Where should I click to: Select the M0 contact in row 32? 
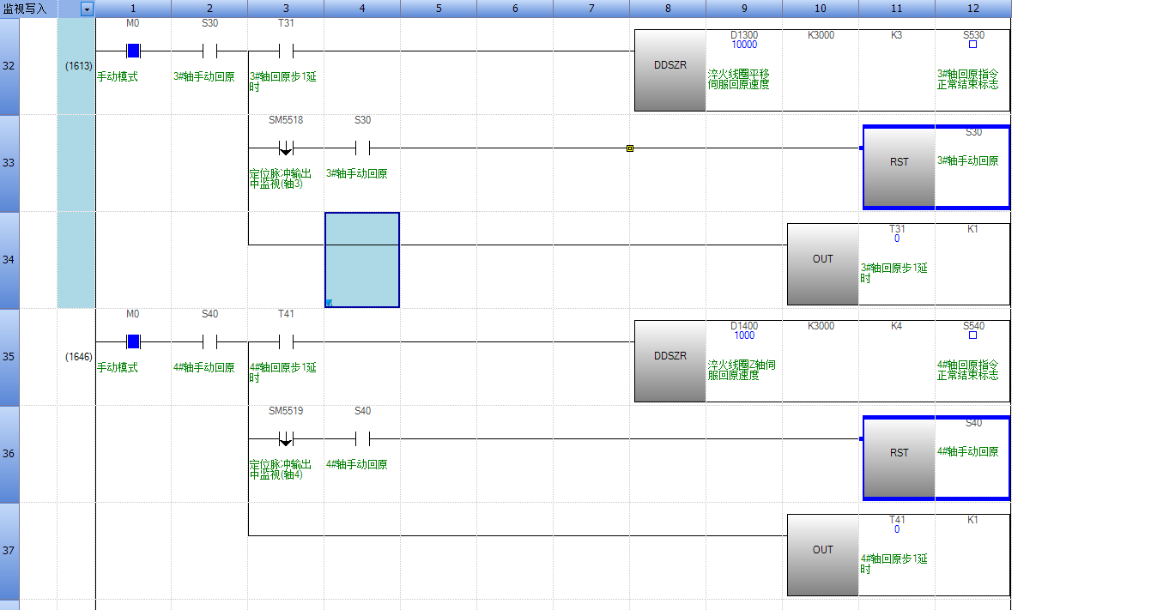click(x=133, y=51)
